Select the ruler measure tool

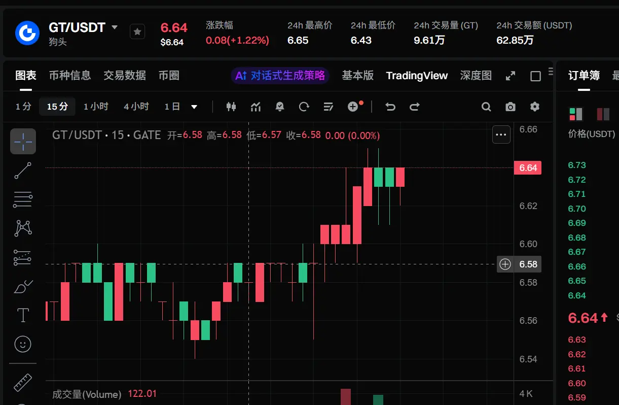pyautogui.click(x=23, y=382)
